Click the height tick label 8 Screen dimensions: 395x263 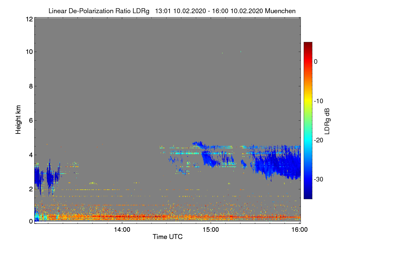click(30, 86)
